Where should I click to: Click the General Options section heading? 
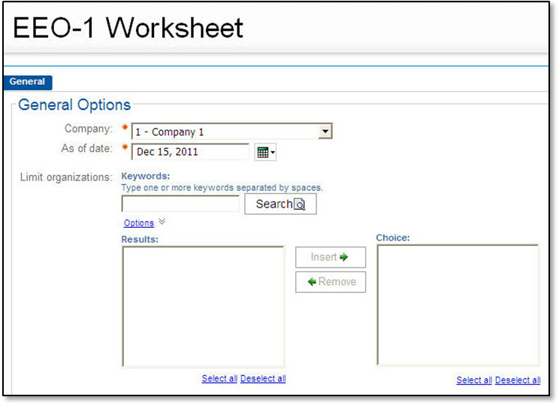point(74,105)
